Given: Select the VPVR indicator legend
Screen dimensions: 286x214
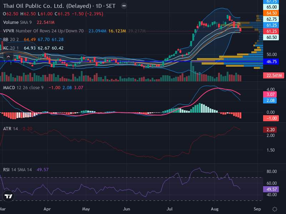Looking at the screenshot, I should click(x=43, y=31).
